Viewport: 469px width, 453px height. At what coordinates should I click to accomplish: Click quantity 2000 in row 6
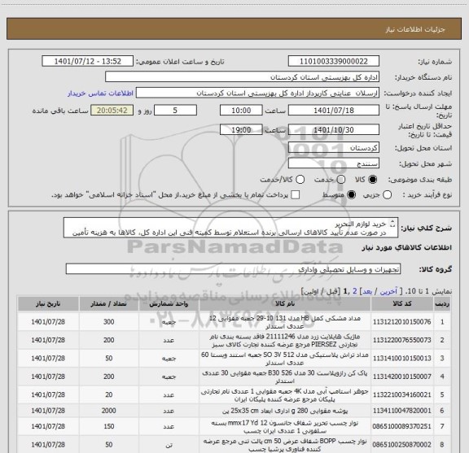(108, 411)
